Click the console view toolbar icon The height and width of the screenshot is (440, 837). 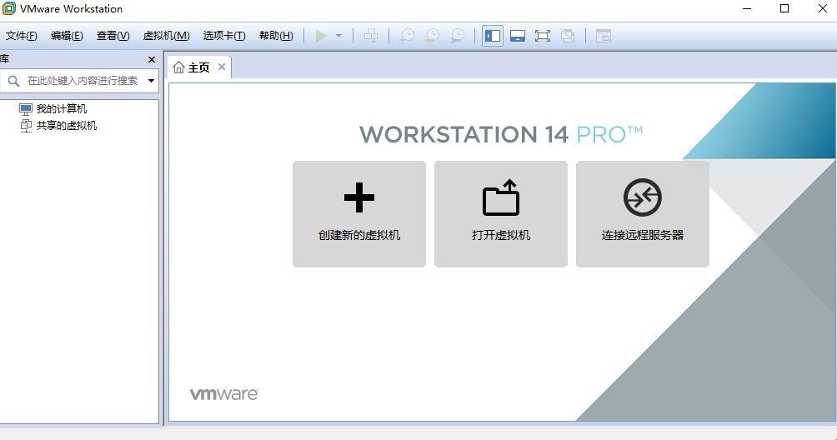(x=604, y=37)
